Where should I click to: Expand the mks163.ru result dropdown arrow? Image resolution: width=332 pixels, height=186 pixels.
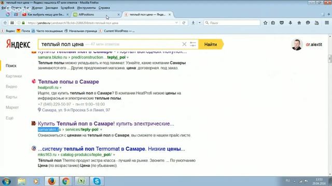click(114, 155)
